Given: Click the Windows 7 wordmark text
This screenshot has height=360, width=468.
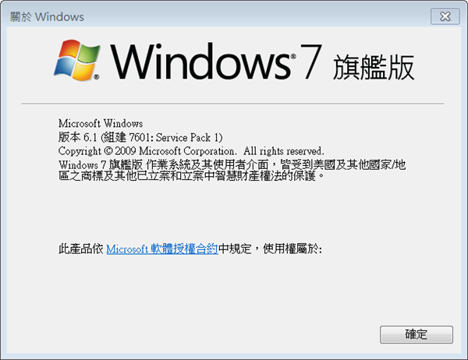Looking at the screenshot, I should tap(216, 61).
